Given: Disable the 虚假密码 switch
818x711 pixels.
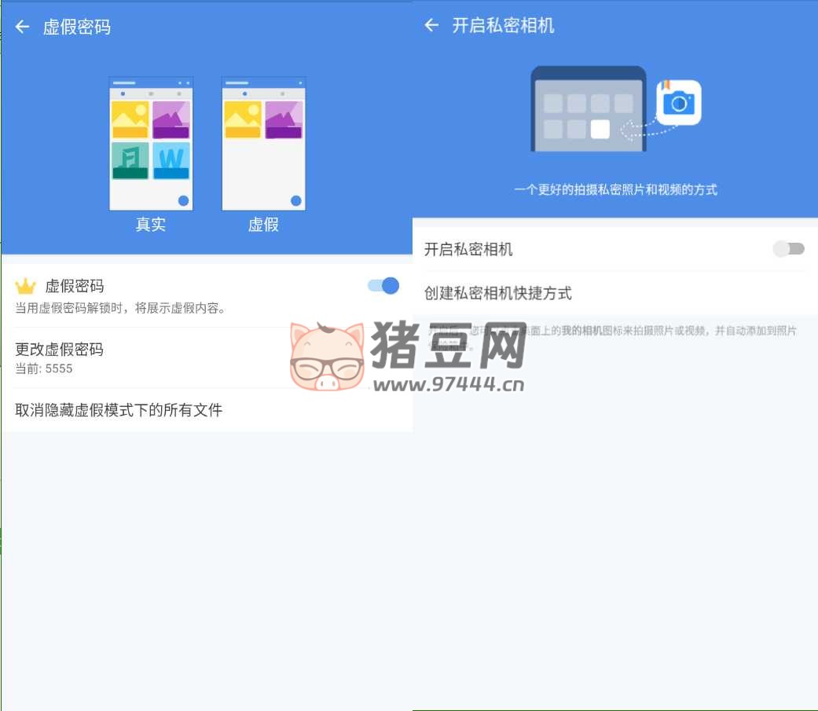Looking at the screenshot, I should [383, 286].
